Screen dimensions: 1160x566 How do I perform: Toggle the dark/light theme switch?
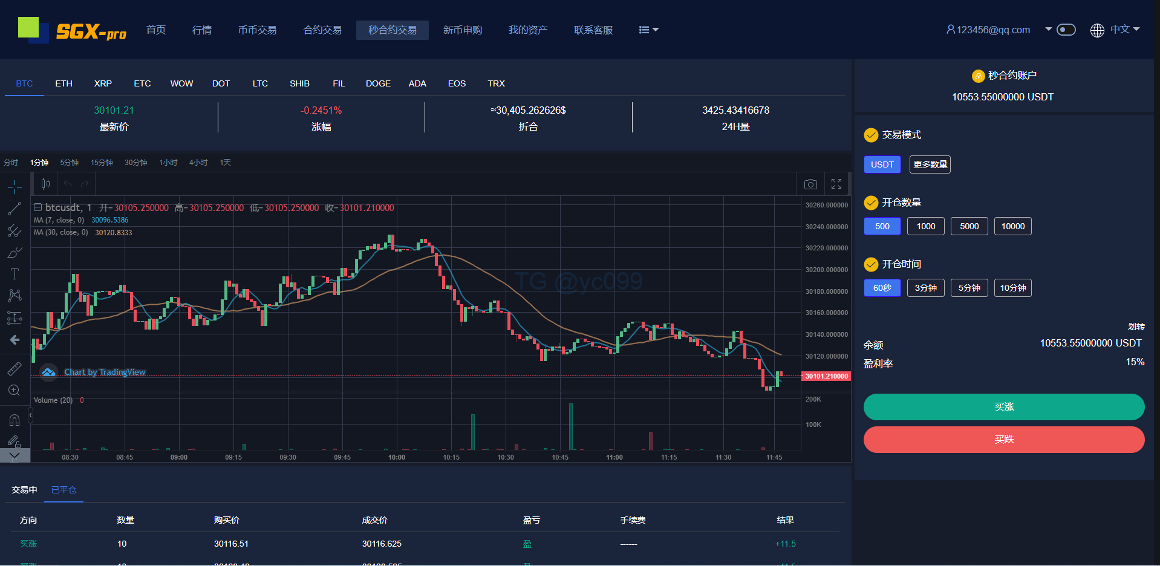pos(1066,30)
